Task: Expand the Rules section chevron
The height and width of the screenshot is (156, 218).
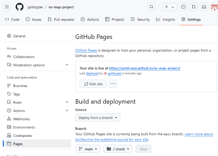Action: [67, 102]
